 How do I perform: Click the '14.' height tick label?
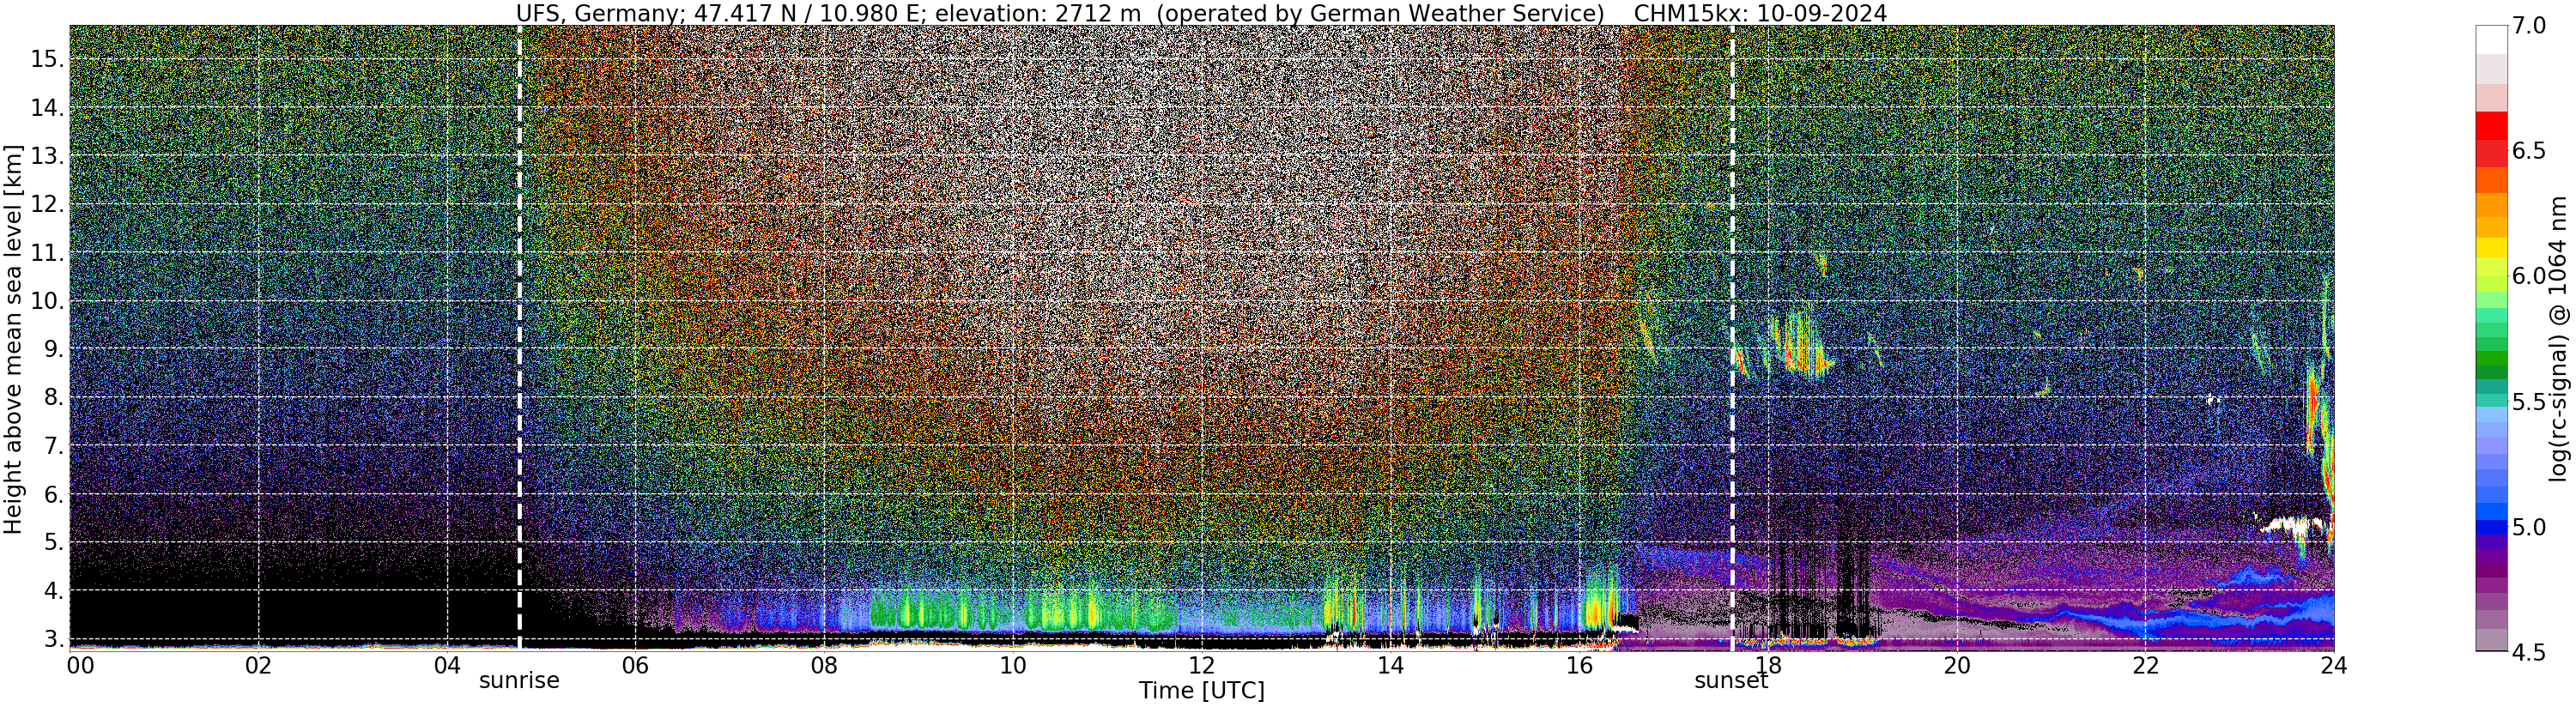tap(46, 109)
